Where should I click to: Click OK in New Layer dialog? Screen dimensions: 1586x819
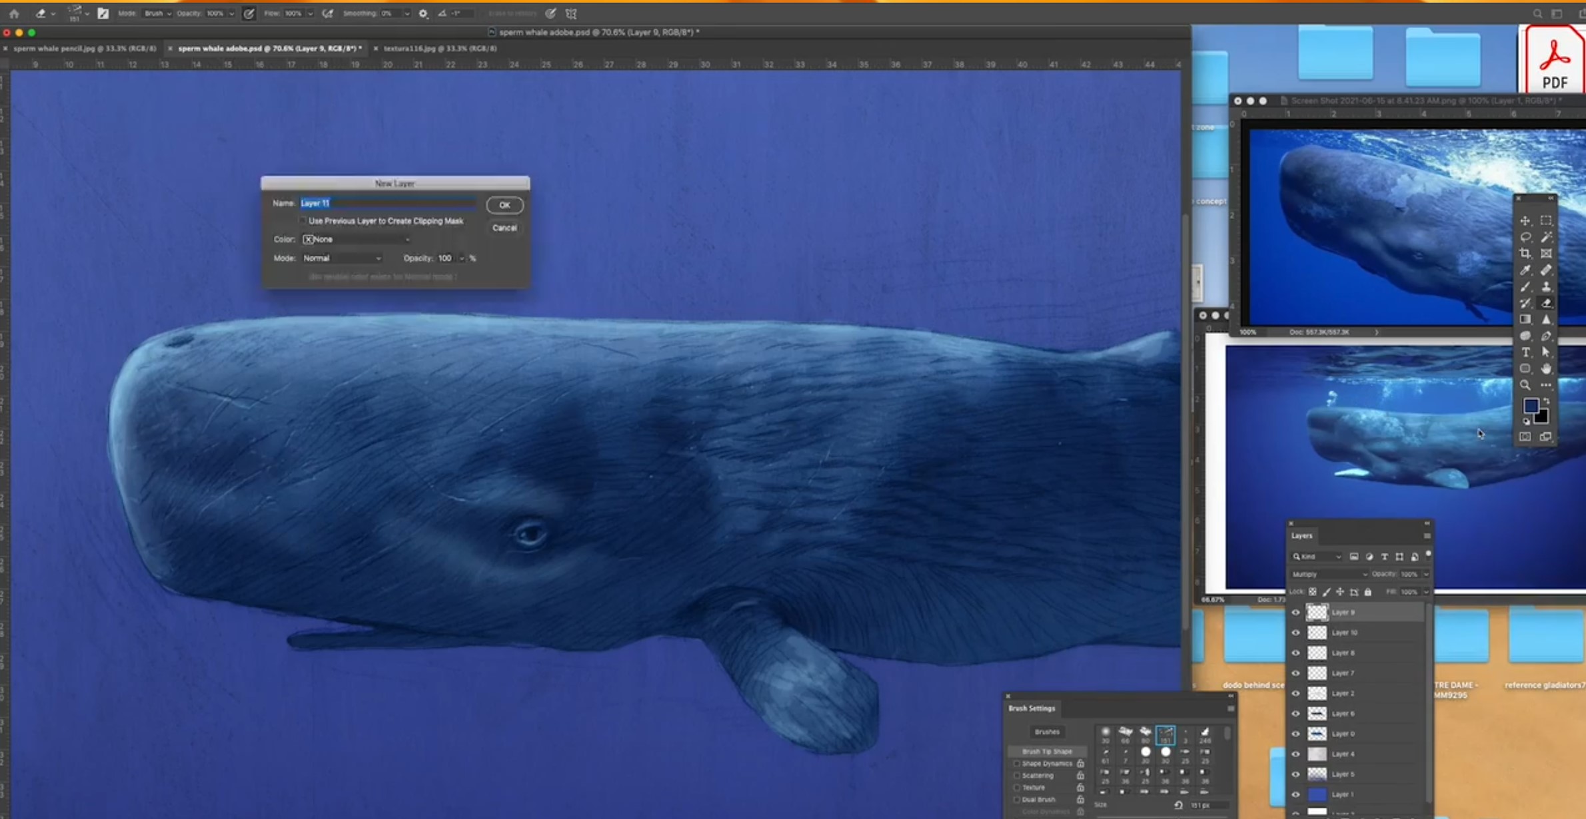tap(504, 205)
